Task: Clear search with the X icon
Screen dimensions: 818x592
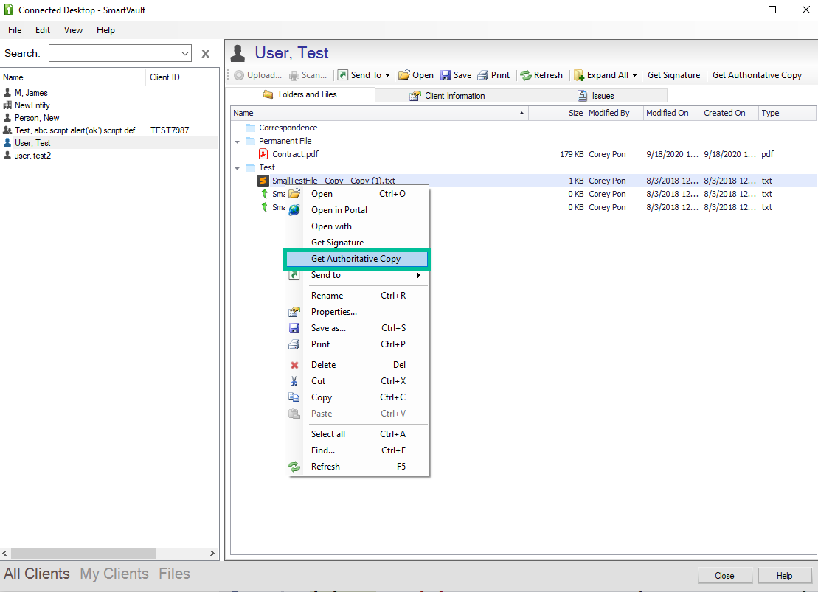Action: pyautogui.click(x=205, y=53)
